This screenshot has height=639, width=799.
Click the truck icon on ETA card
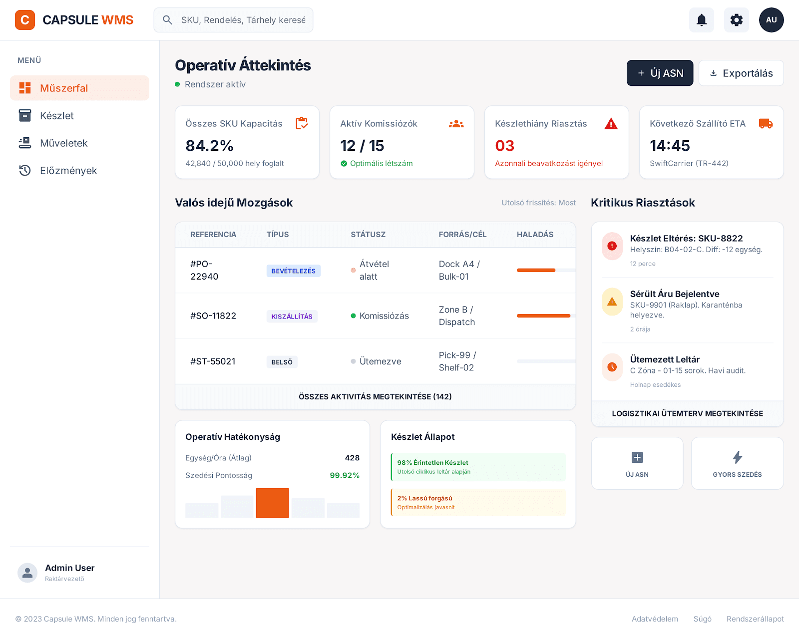point(766,123)
